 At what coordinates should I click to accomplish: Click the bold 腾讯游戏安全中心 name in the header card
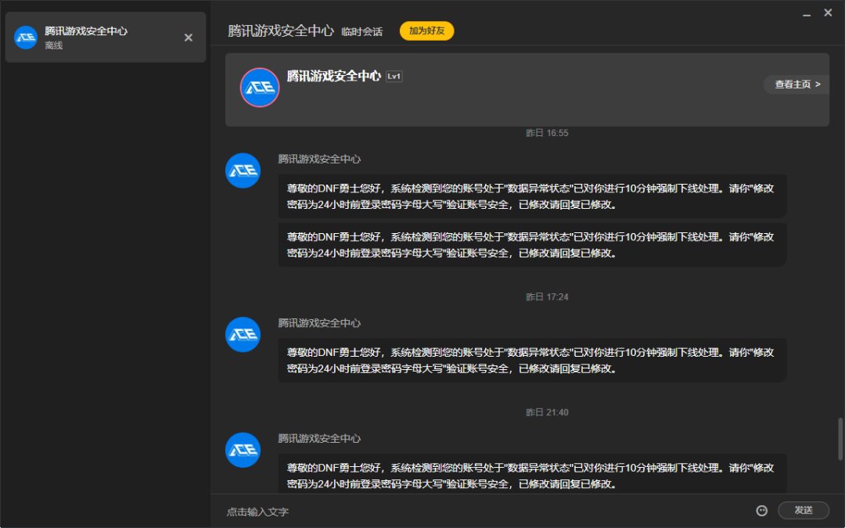(x=333, y=76)
